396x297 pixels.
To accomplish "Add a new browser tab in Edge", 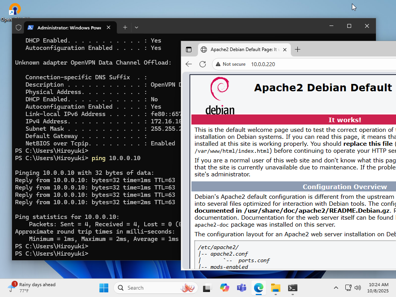I will click(x=297, y=49).
